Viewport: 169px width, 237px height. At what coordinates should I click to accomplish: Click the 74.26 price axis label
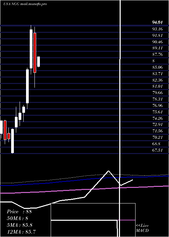point(158,118)
